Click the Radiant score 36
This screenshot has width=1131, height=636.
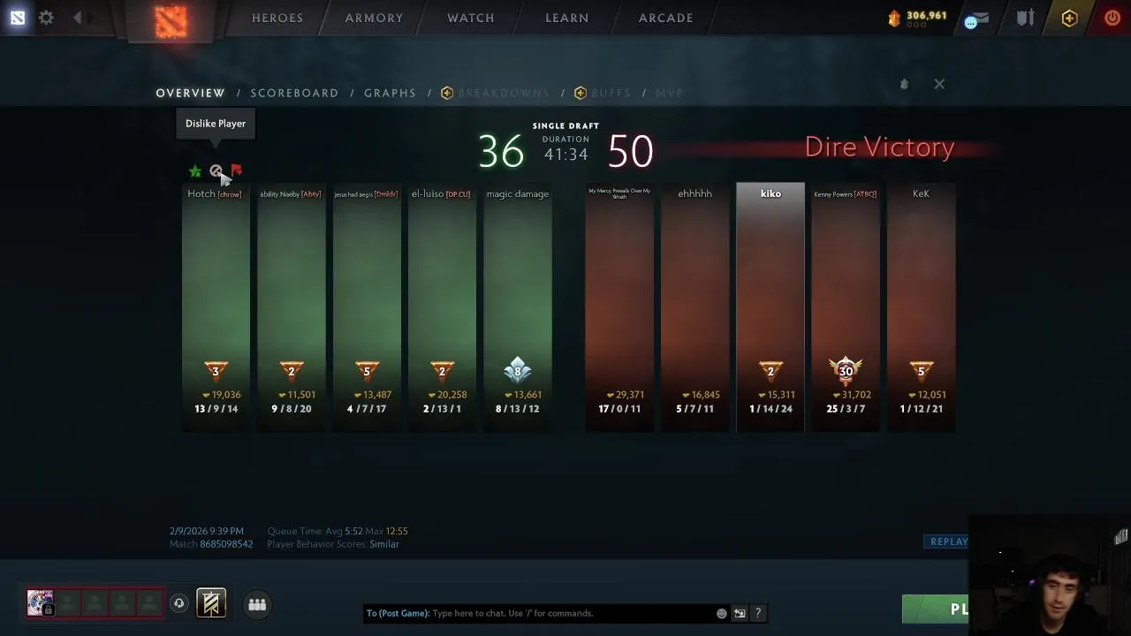coord(501,152)
